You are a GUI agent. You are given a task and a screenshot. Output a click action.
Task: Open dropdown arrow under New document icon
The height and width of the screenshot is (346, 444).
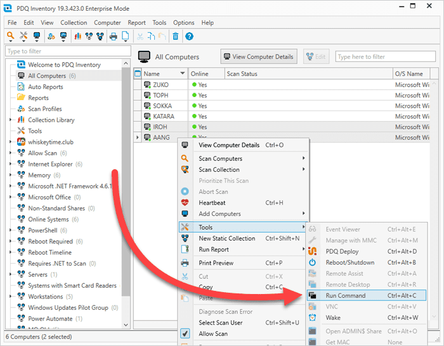(125, 41)
